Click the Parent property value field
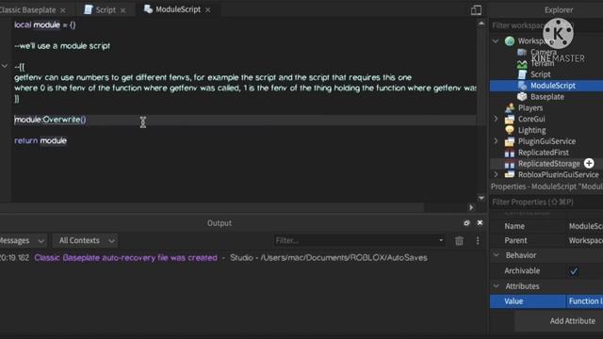Viewport: 603px width, 339px height. [x=585, y=241]
